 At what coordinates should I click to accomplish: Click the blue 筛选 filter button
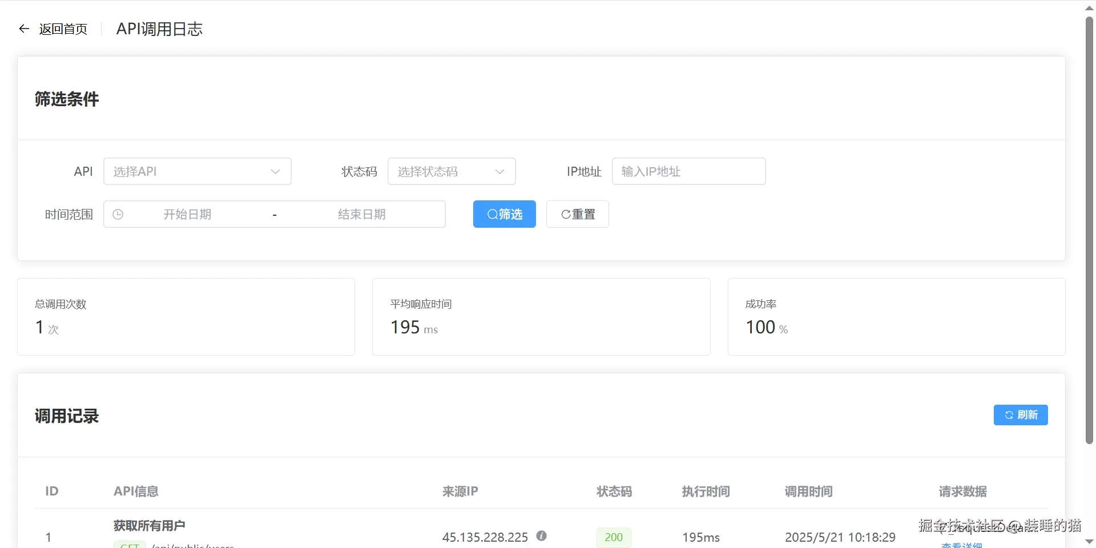[x=504, y=214]
